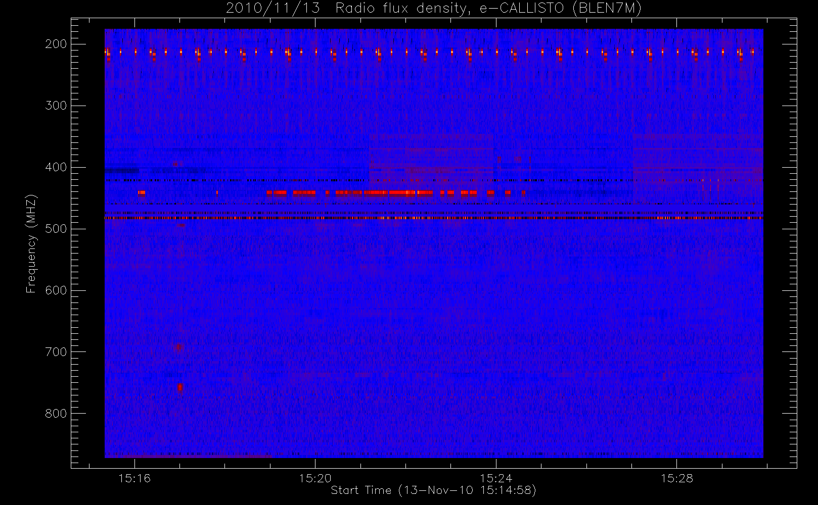Image resolution: width=818 pixels, height=505 pixels.
Task: Select the 300 frequency tick label
Action: pos(56,106)
